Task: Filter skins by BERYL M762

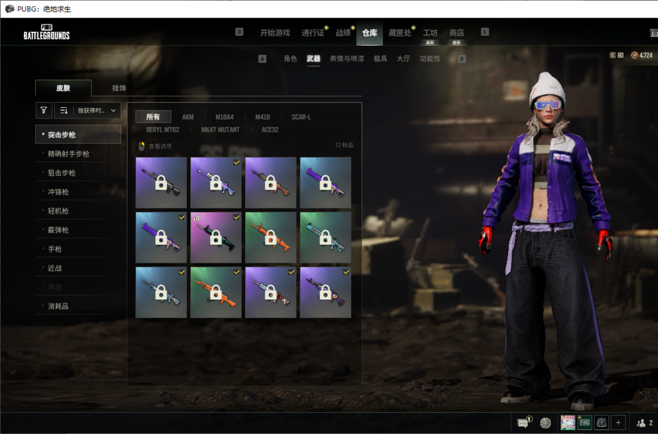Action: click(163, 130)
